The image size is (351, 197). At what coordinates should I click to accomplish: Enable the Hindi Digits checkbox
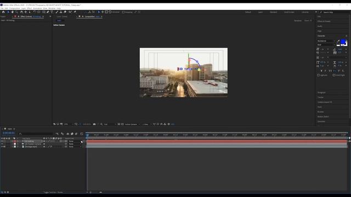(334, 76)
